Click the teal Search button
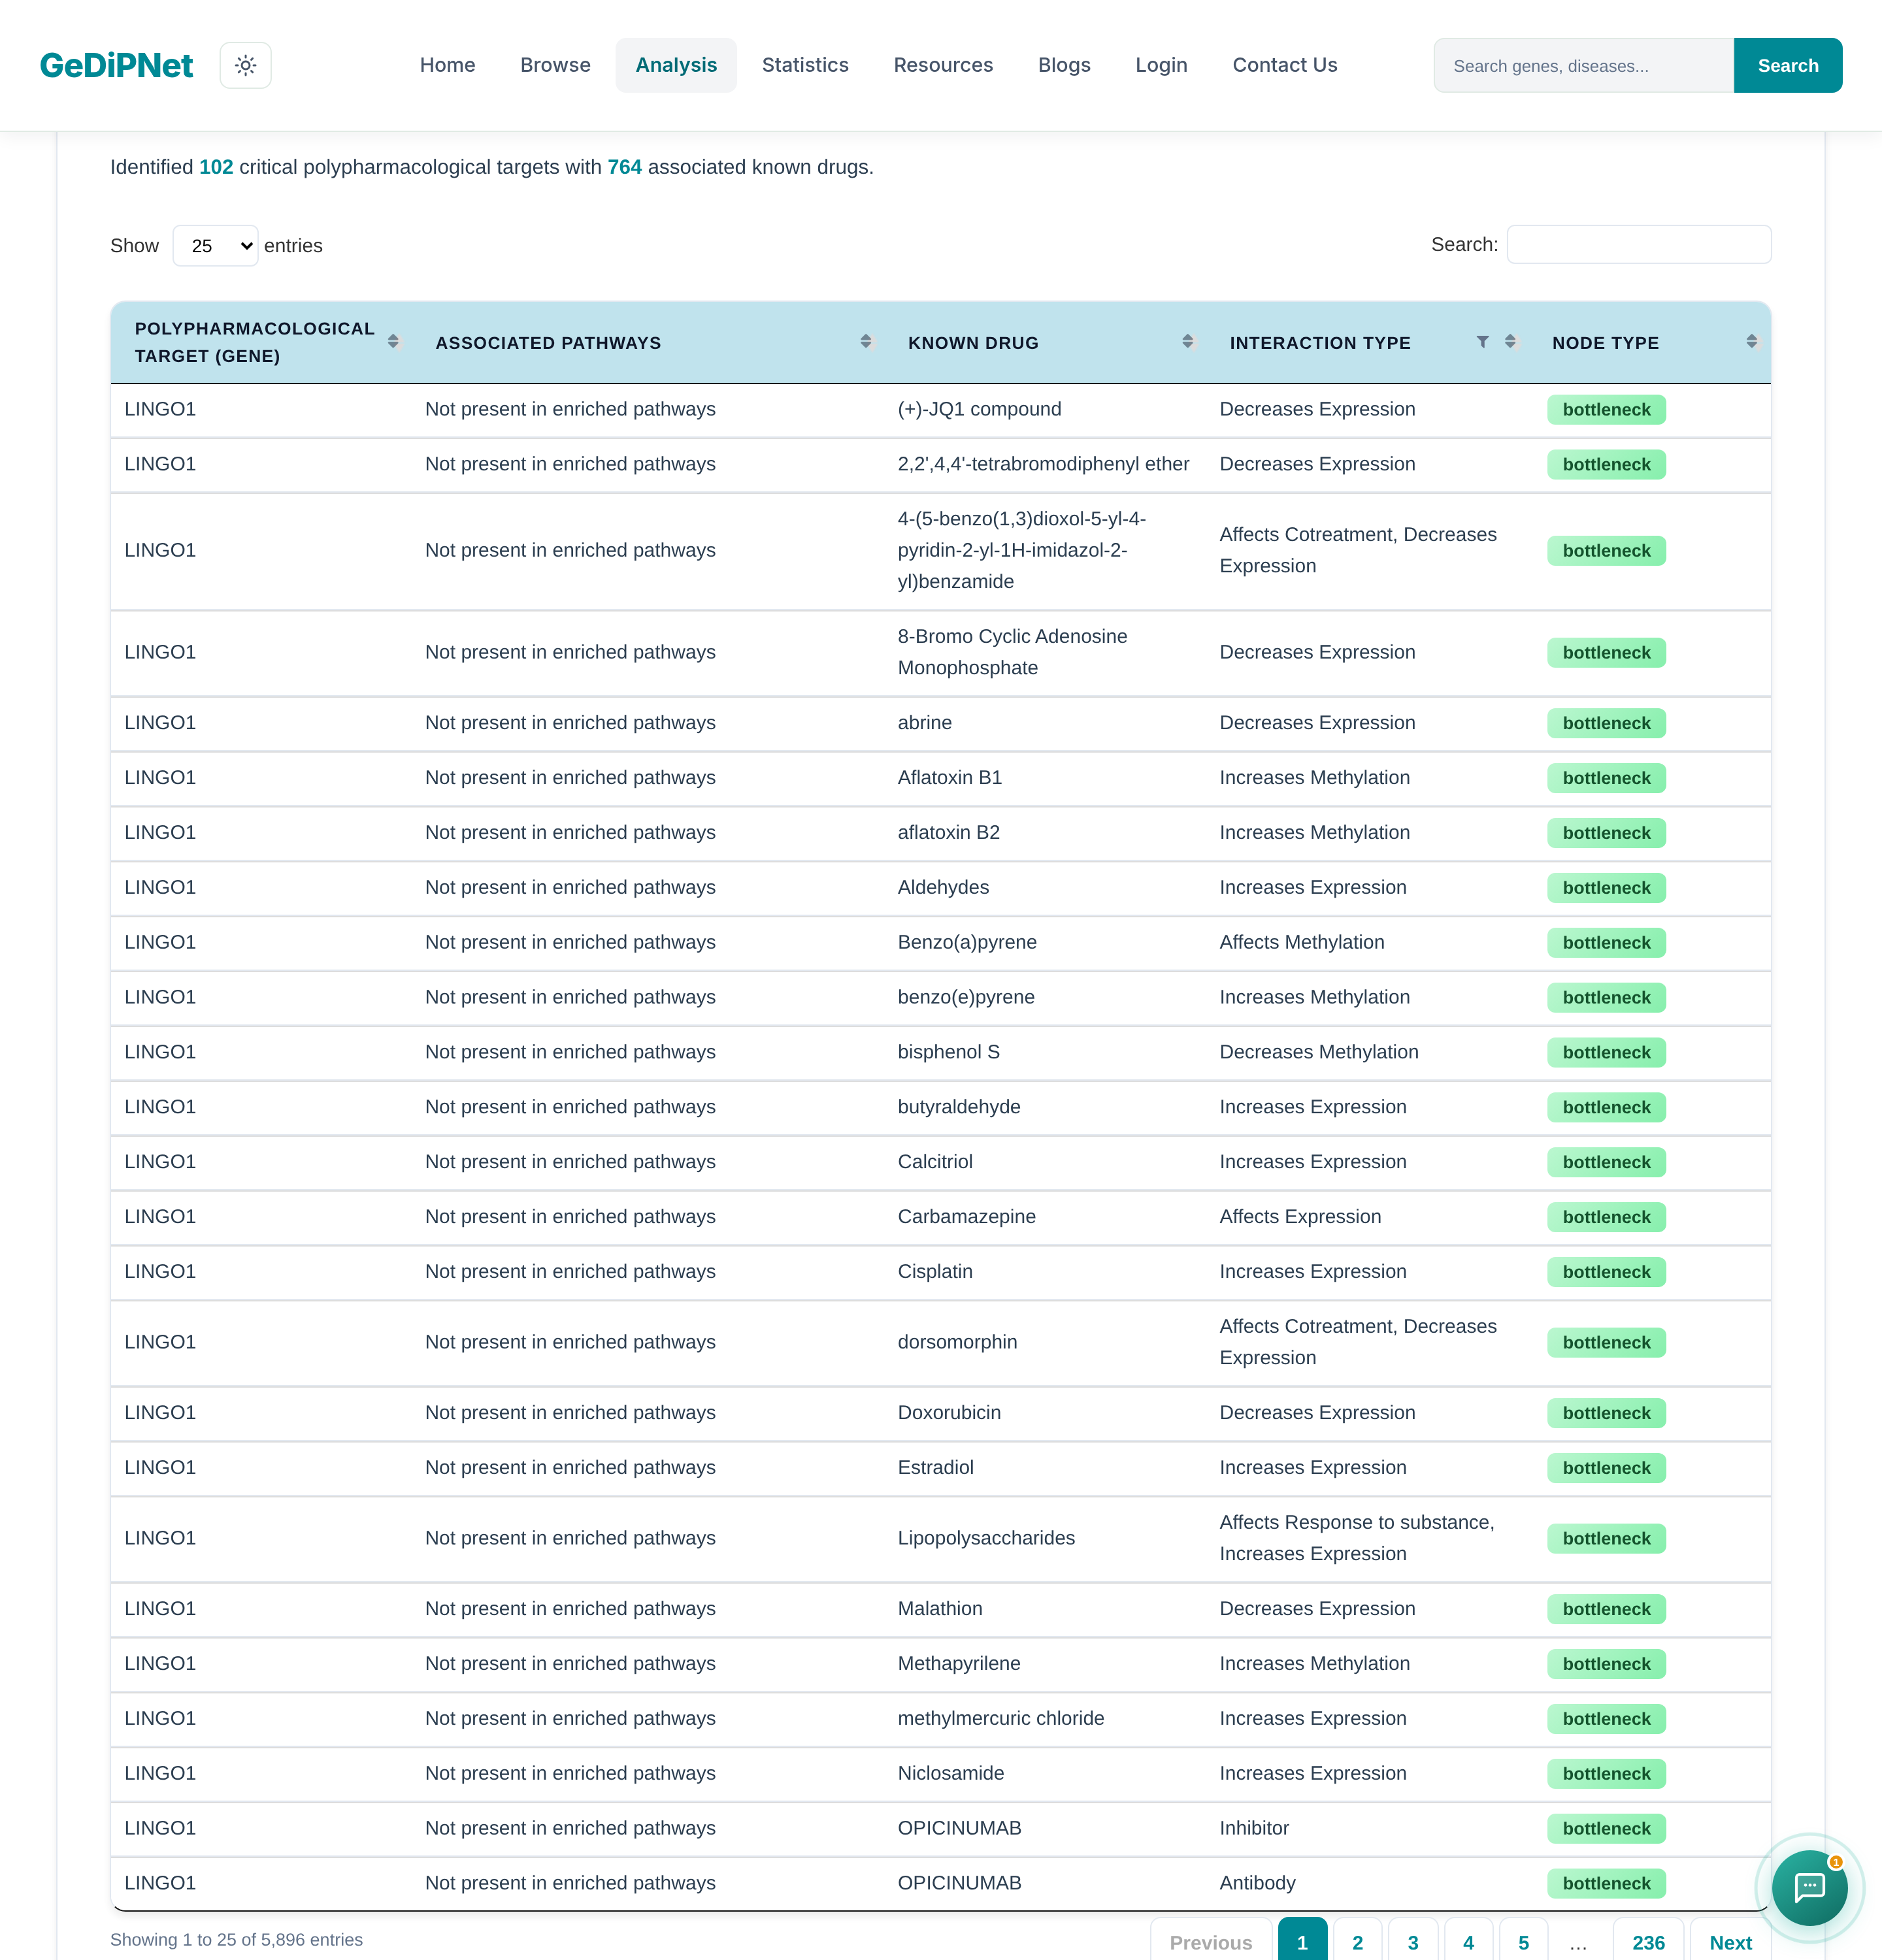1882x1960 pixels. click(x=1787, y=66)
